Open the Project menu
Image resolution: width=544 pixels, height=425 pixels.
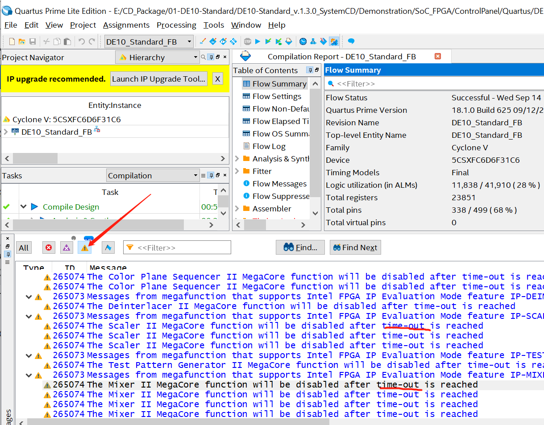pos(83,25)
